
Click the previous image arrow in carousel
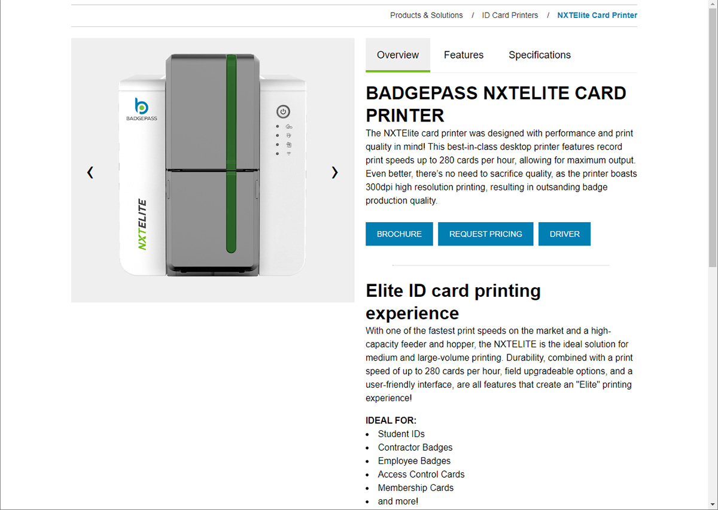point(90,172)
